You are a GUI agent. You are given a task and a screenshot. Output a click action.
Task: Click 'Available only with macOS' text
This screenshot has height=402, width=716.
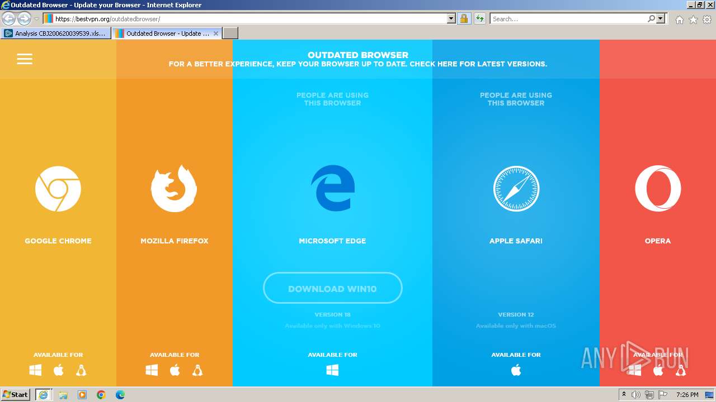click(x=516, y=326)
